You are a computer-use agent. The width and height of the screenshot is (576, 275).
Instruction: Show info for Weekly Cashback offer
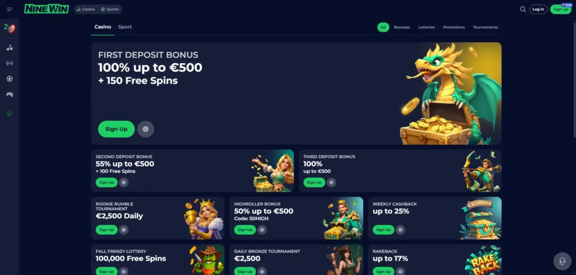coord(400,230)
